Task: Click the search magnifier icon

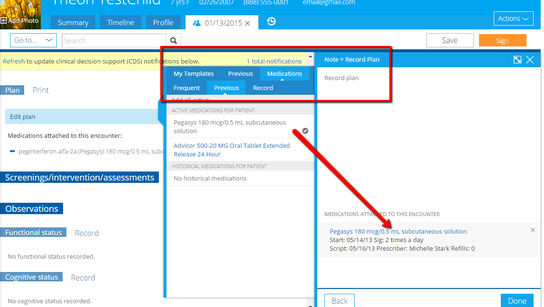Action: click(174, 40)
